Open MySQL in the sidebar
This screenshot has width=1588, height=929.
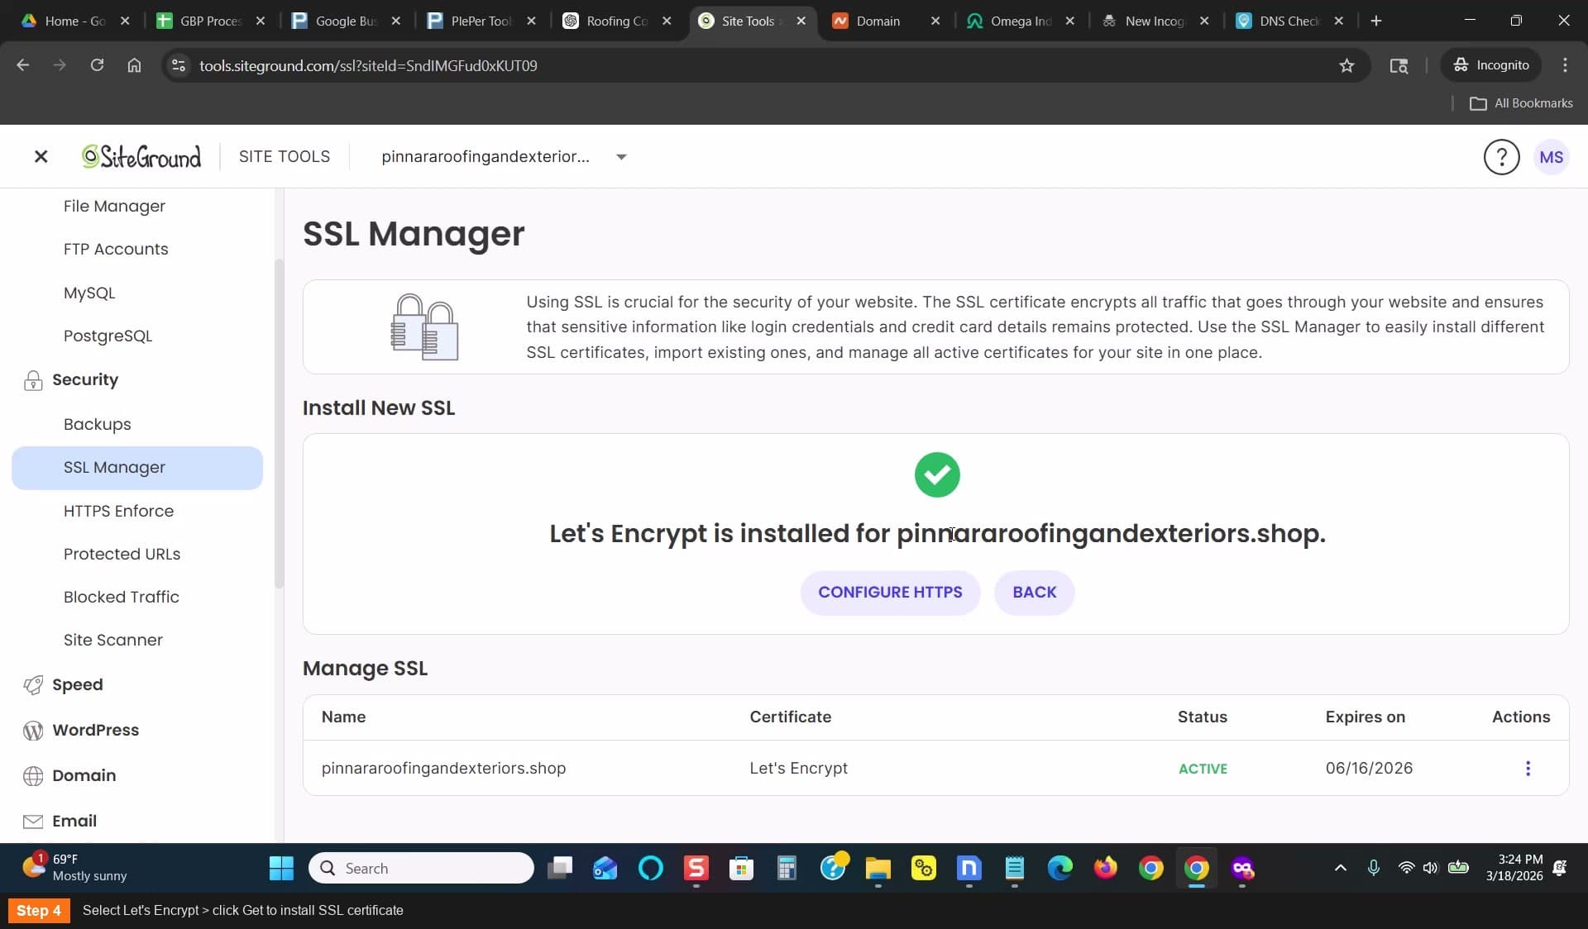click(x=89, y=293)
